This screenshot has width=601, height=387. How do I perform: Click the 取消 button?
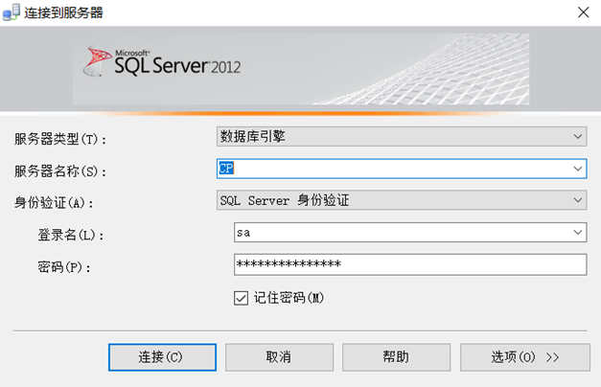click(x=278, y=357)
